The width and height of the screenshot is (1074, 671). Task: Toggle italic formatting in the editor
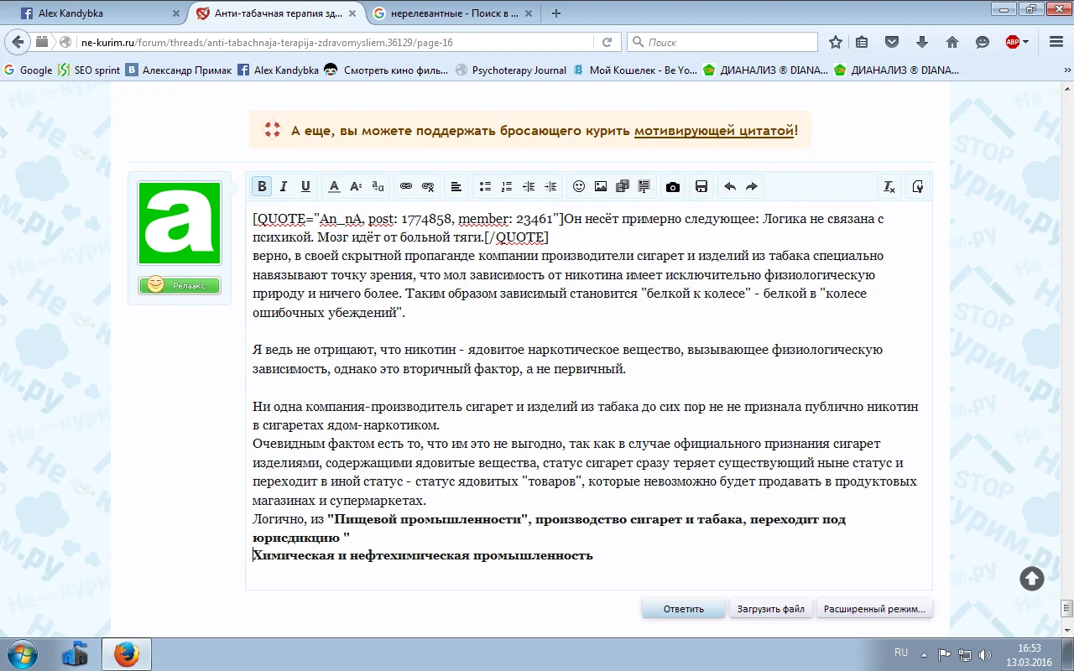pyautogui.click(x=284, y=186)
